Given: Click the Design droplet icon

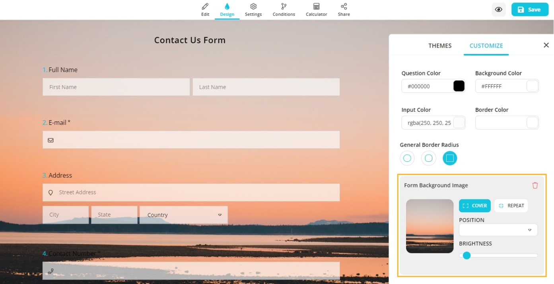Looking at the screenshot, I should pyautogui.click(x=227, y=9).
